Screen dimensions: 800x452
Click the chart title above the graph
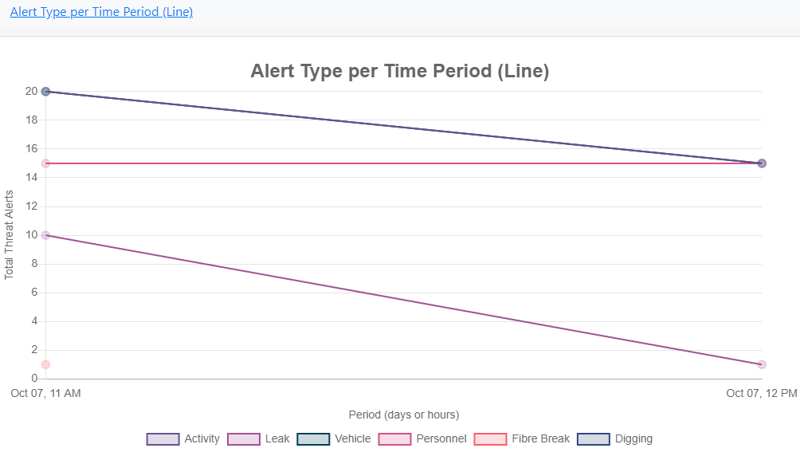point(399,71)
